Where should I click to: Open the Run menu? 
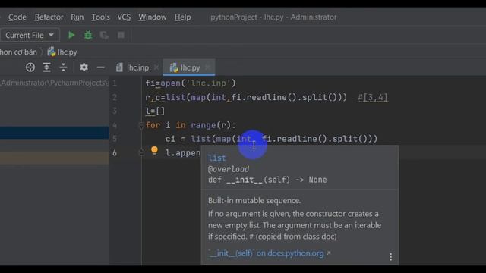pos(77,17)
